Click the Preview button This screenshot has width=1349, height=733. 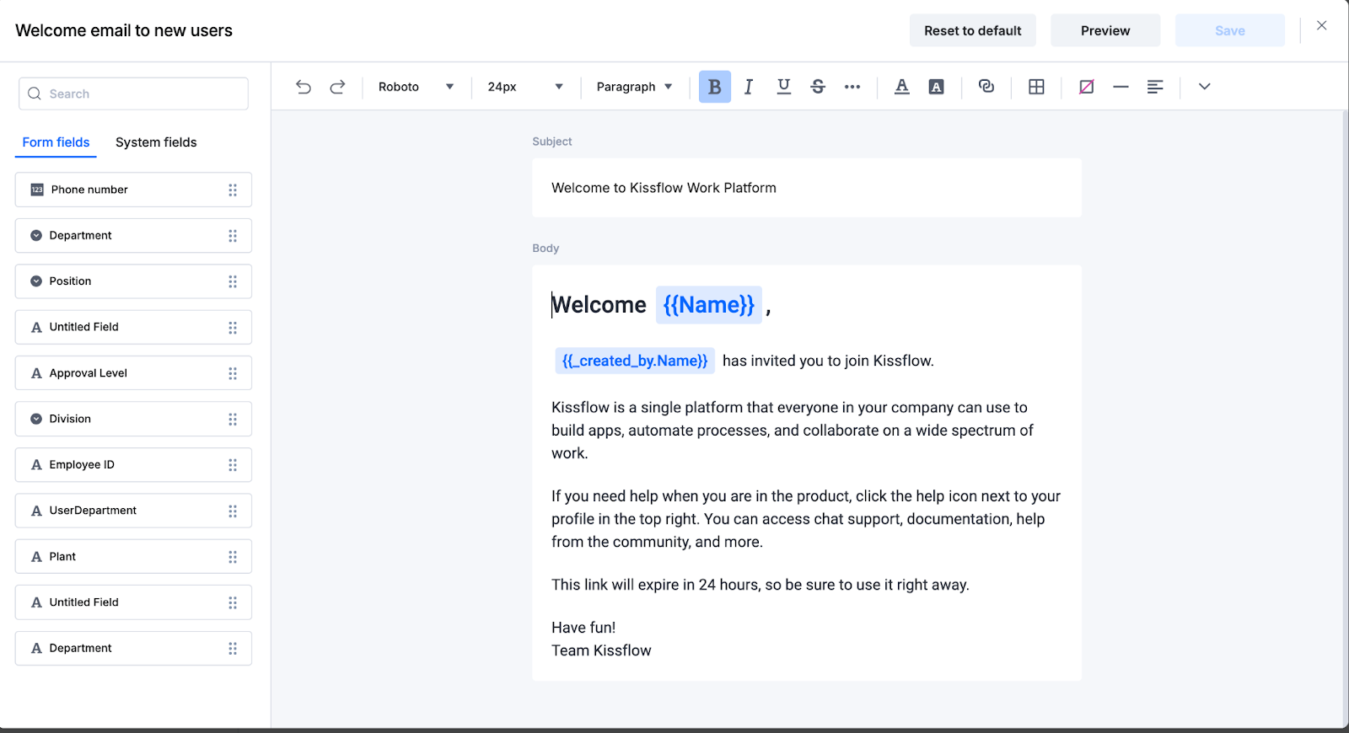[1105, 30]
